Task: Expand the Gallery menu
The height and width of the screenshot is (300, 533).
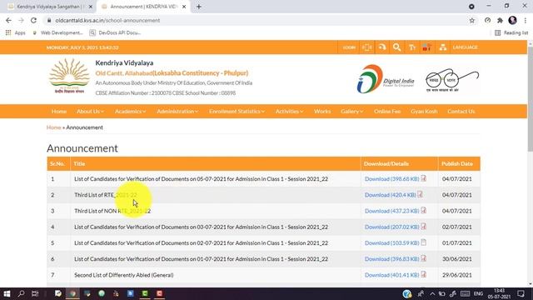Action: (x=351, y=111)
